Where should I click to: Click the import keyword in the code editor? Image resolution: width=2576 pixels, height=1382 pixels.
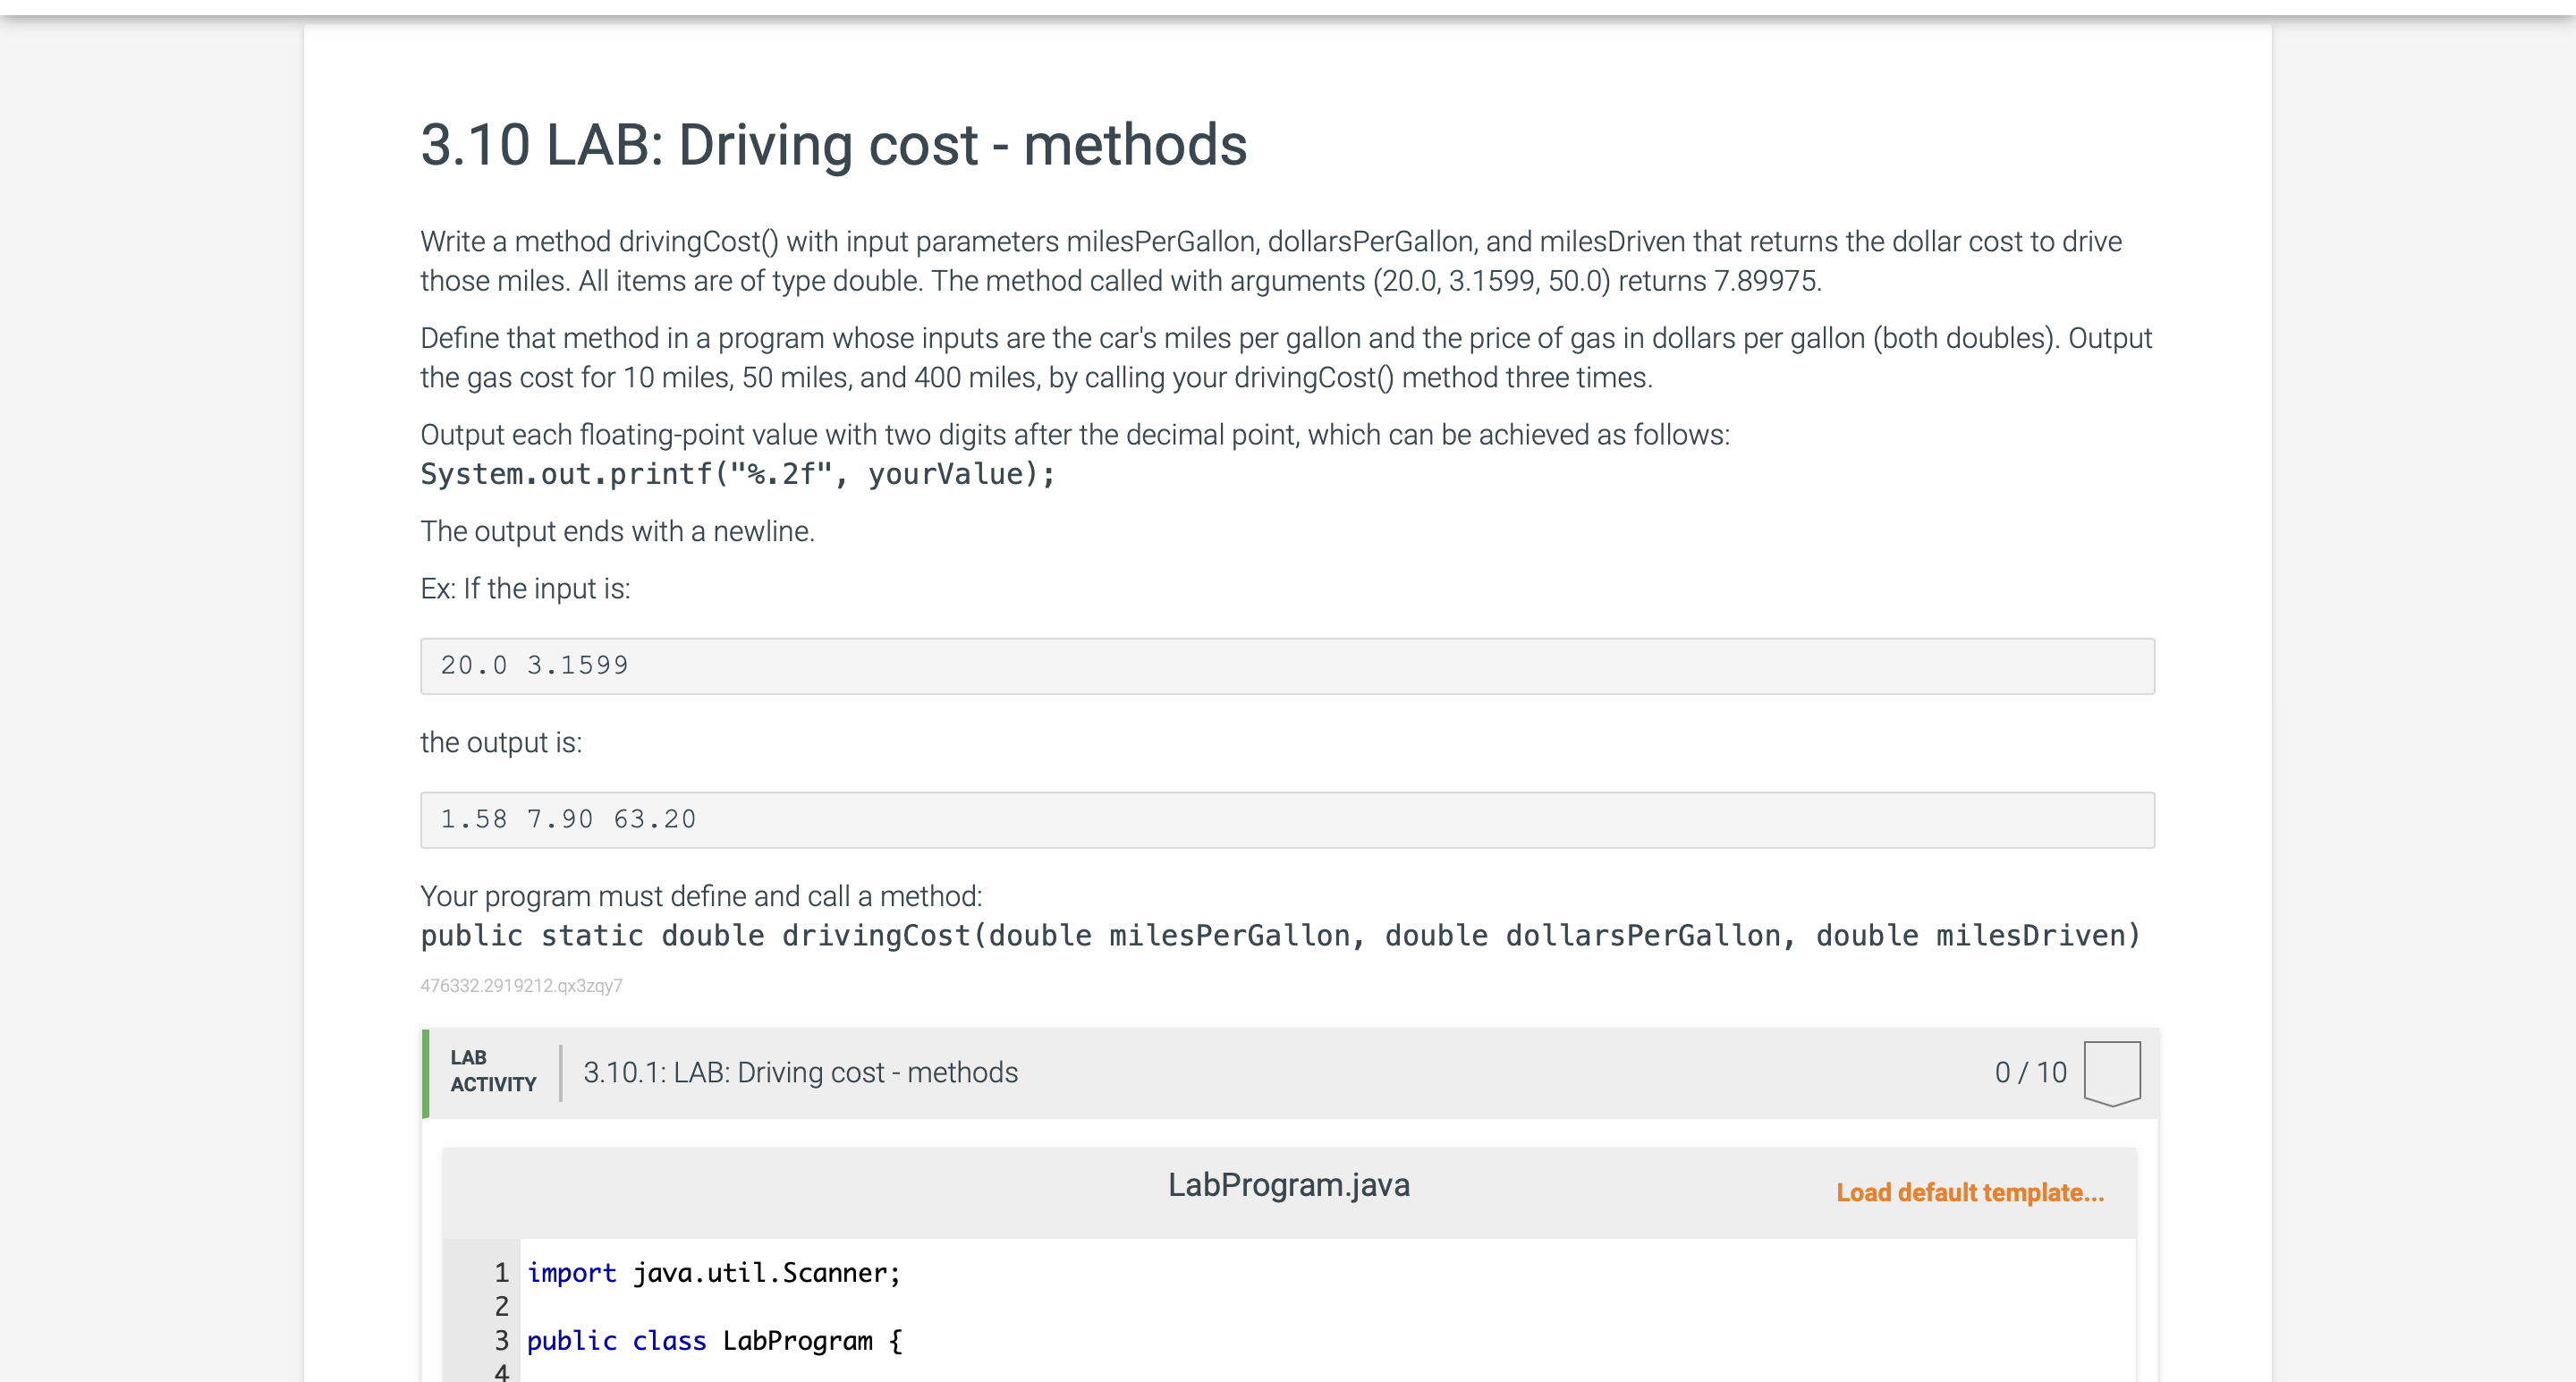(x=571, y=1273)
